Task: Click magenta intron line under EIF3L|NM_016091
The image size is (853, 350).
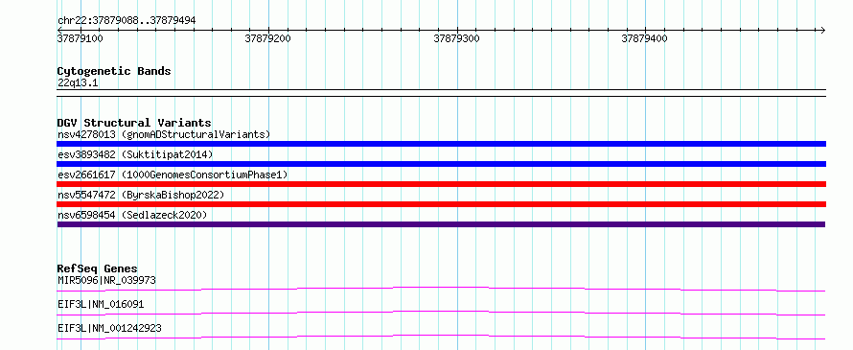Action: pos(441,313)
